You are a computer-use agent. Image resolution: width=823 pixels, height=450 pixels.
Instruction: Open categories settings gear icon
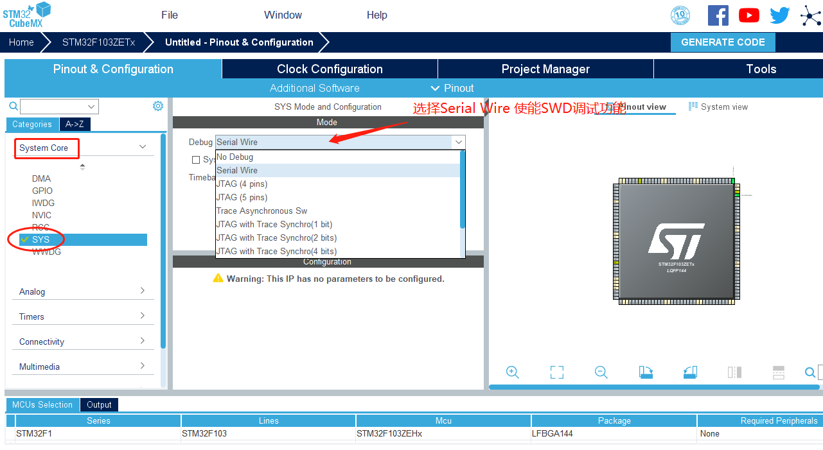(158, 106)
